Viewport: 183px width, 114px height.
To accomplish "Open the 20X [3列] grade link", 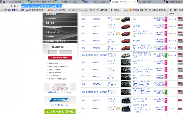I will pyautogui.click(x=136, y=41).
